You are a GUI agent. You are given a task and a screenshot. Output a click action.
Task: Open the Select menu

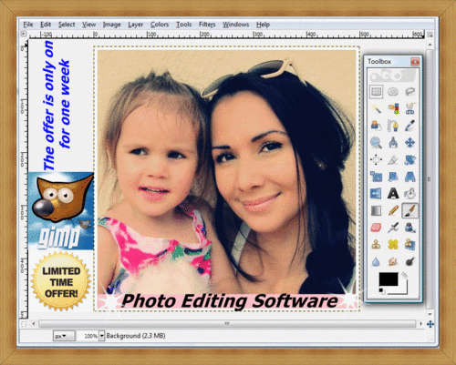pyautogui.click(x=67, y=25)
